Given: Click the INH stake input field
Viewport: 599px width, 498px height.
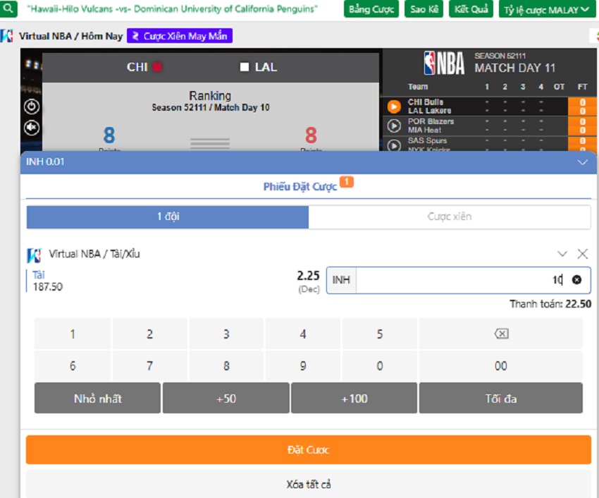Looking at the screenshot, I should (x=459, y=280).
